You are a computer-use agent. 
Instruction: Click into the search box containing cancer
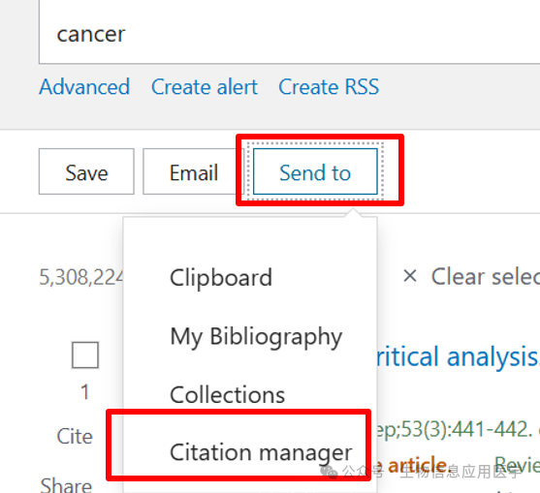point(289,34)
